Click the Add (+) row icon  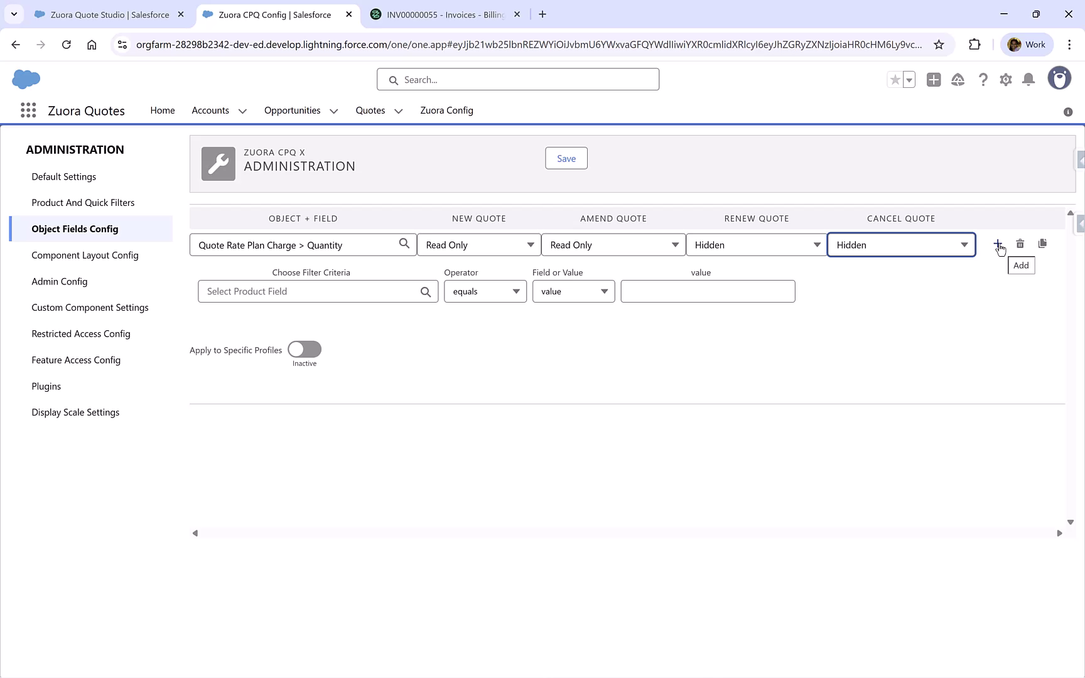click(999, 244)
